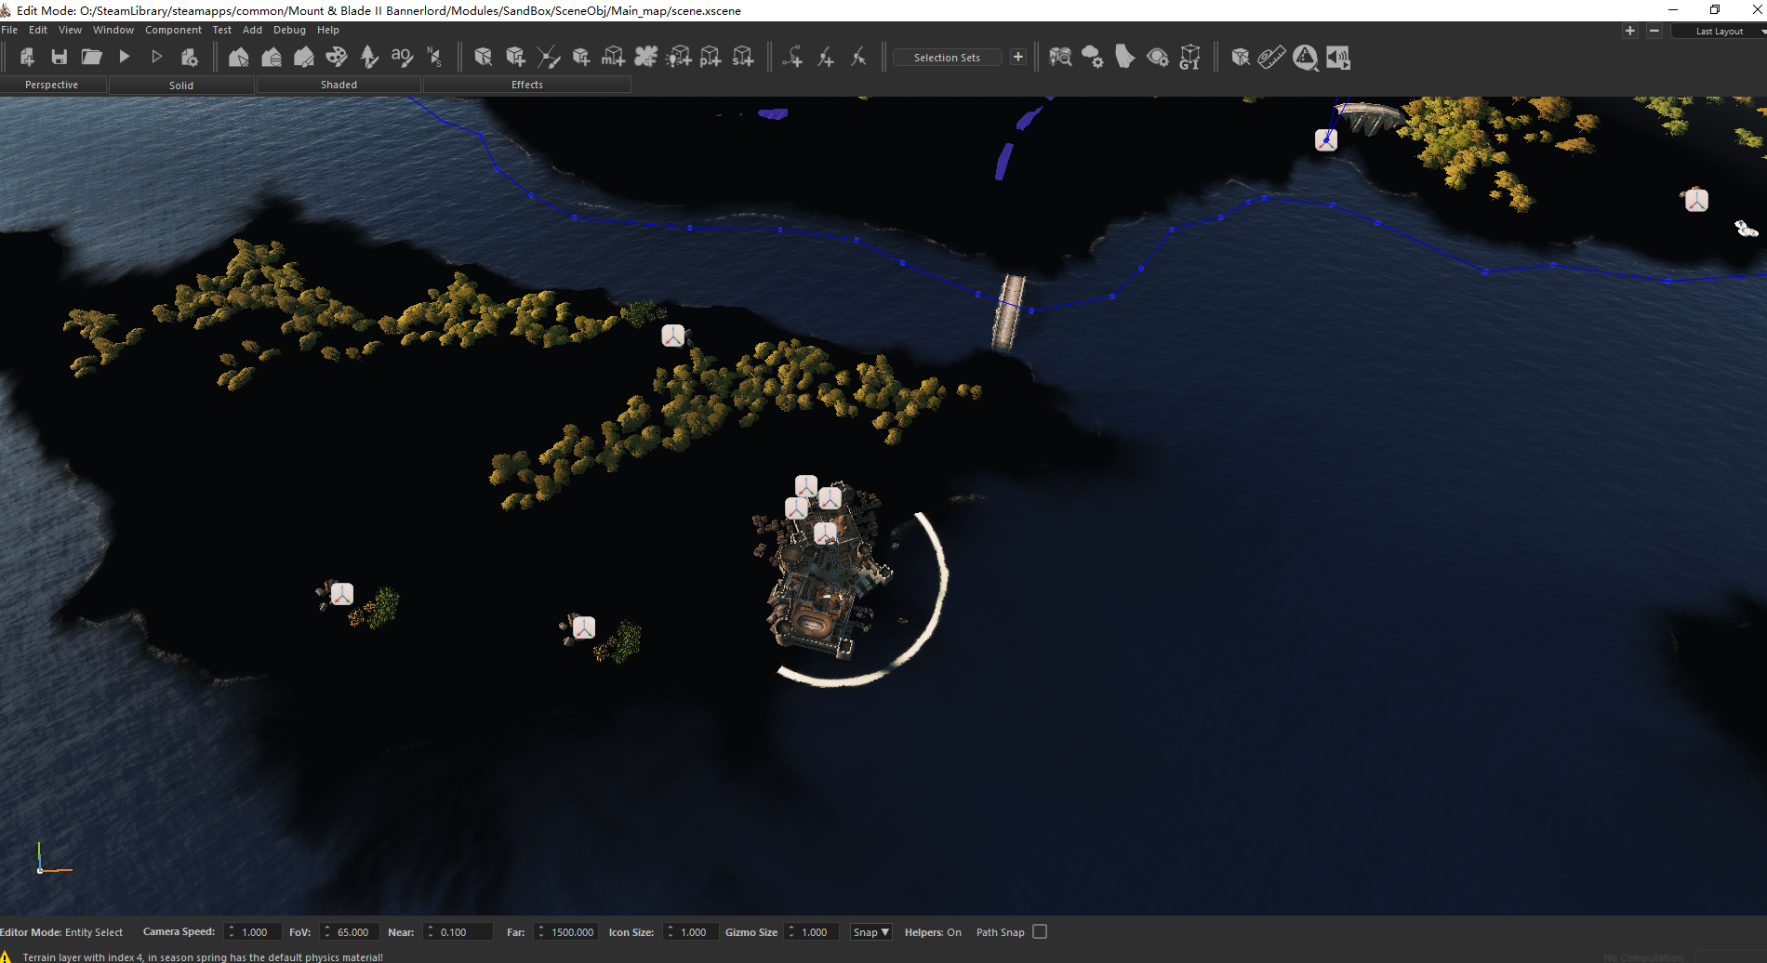Open the atmosphere cloud settings icon
This screenshot has height=963, width=1767.
click(1093, 57)
